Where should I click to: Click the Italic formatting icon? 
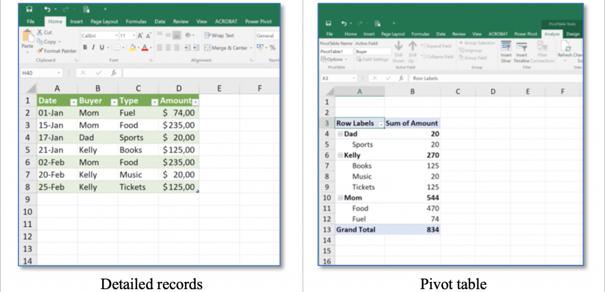tap(93, 47)
